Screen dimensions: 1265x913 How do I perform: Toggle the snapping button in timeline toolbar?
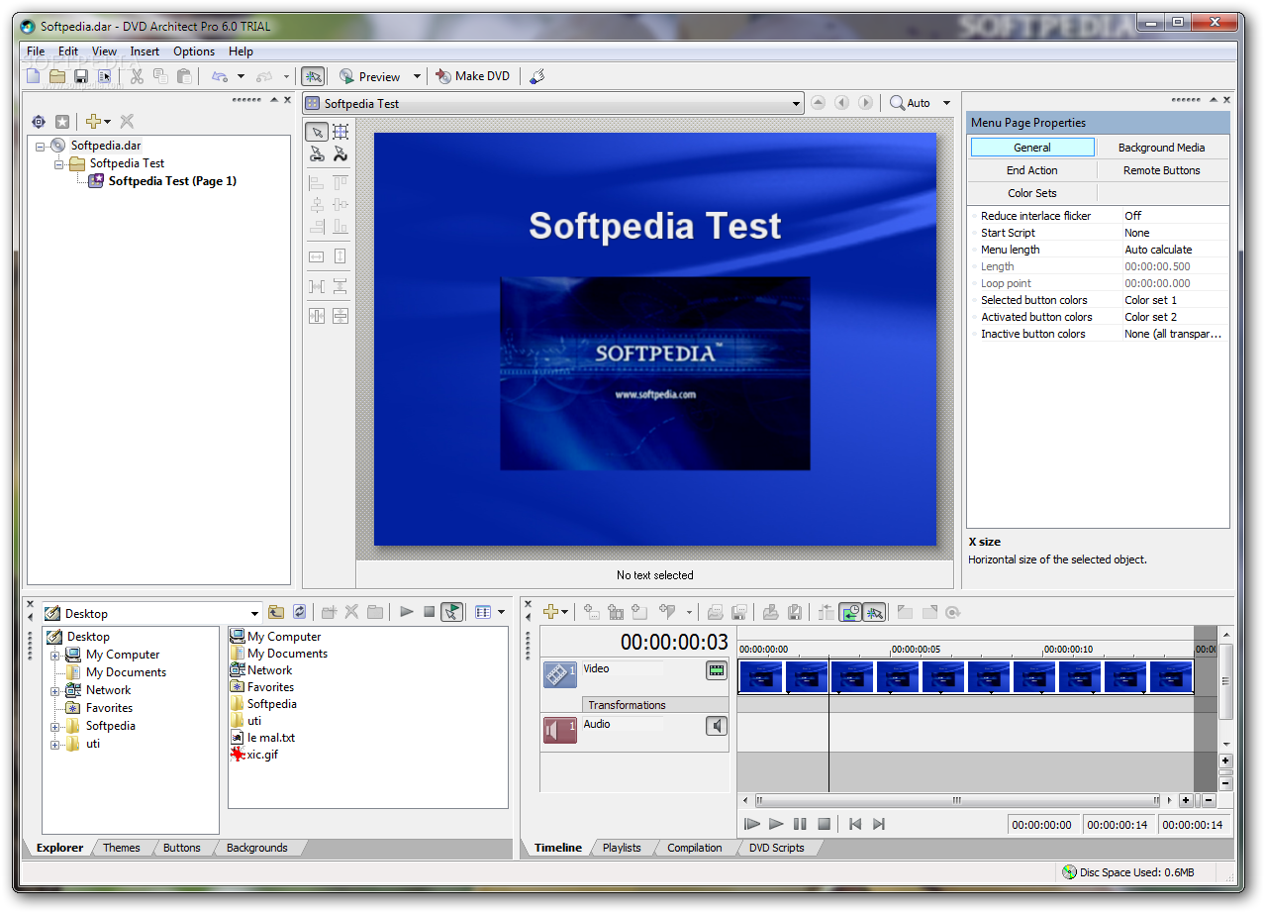[x=874, y=612]
